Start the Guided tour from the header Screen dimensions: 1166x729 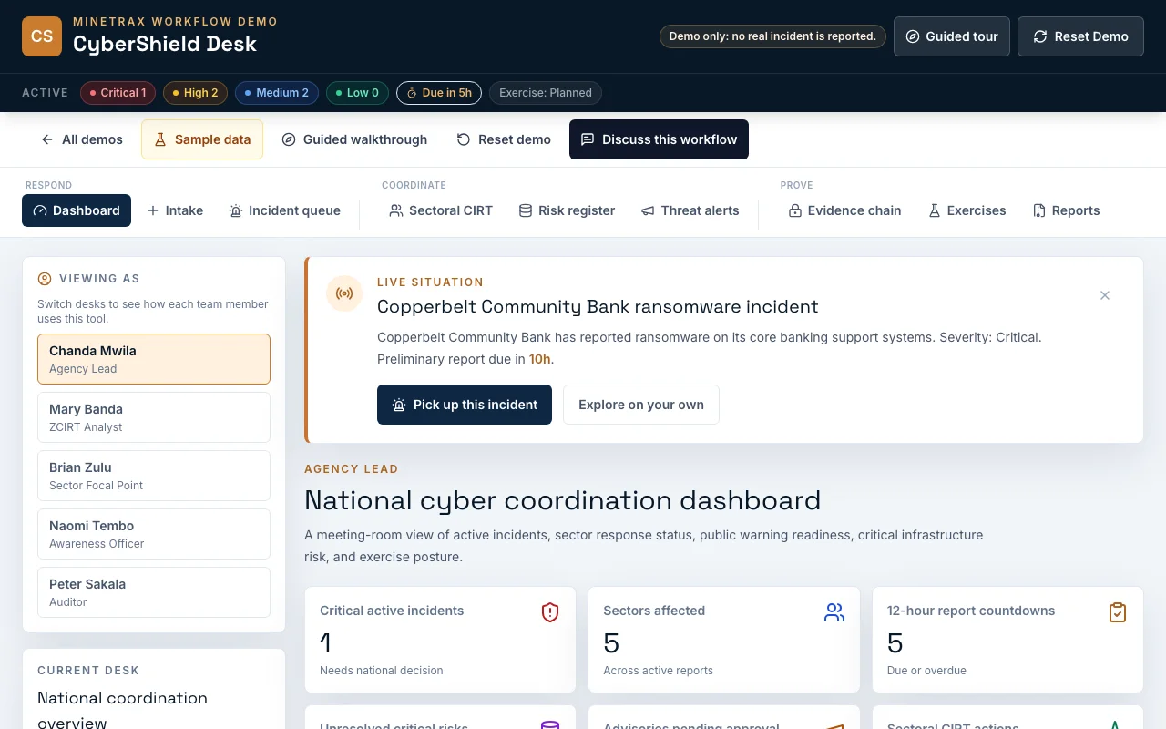tap(952, 36)
